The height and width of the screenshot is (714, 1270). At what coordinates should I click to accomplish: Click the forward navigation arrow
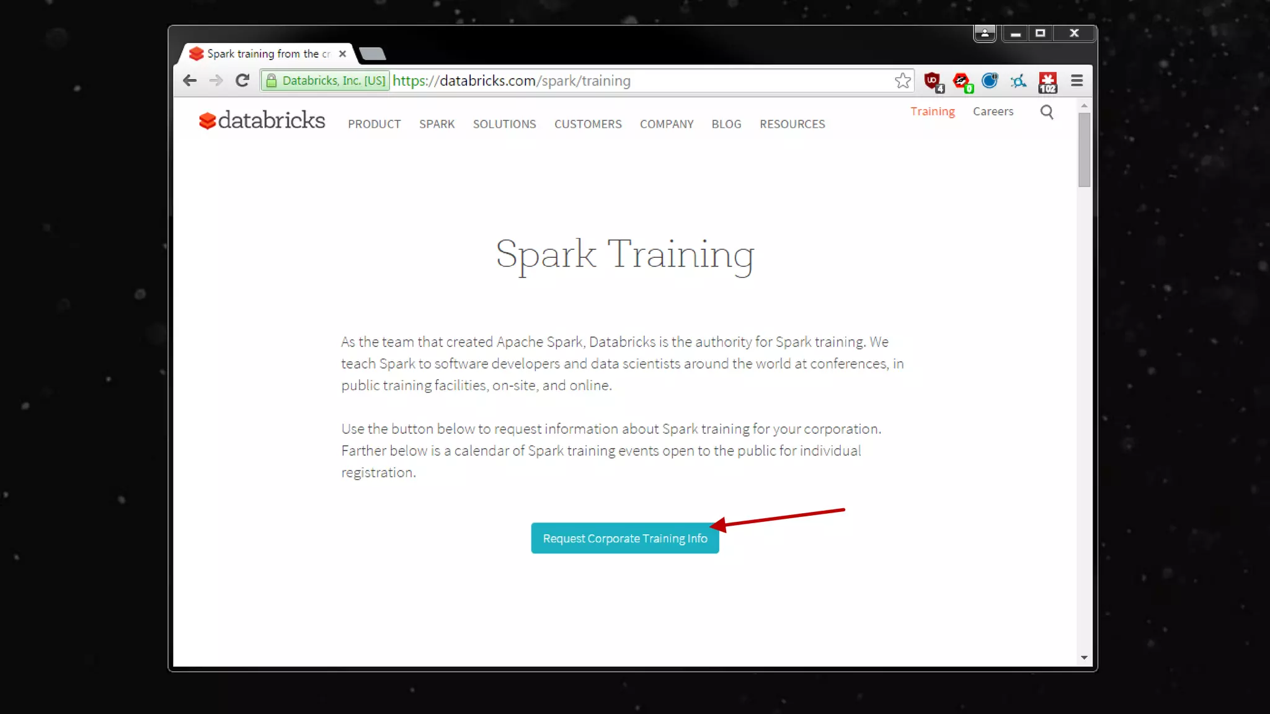216,81
